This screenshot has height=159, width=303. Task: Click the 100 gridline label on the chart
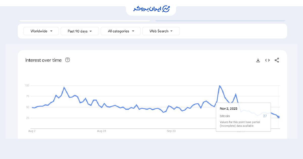(27, 85)
